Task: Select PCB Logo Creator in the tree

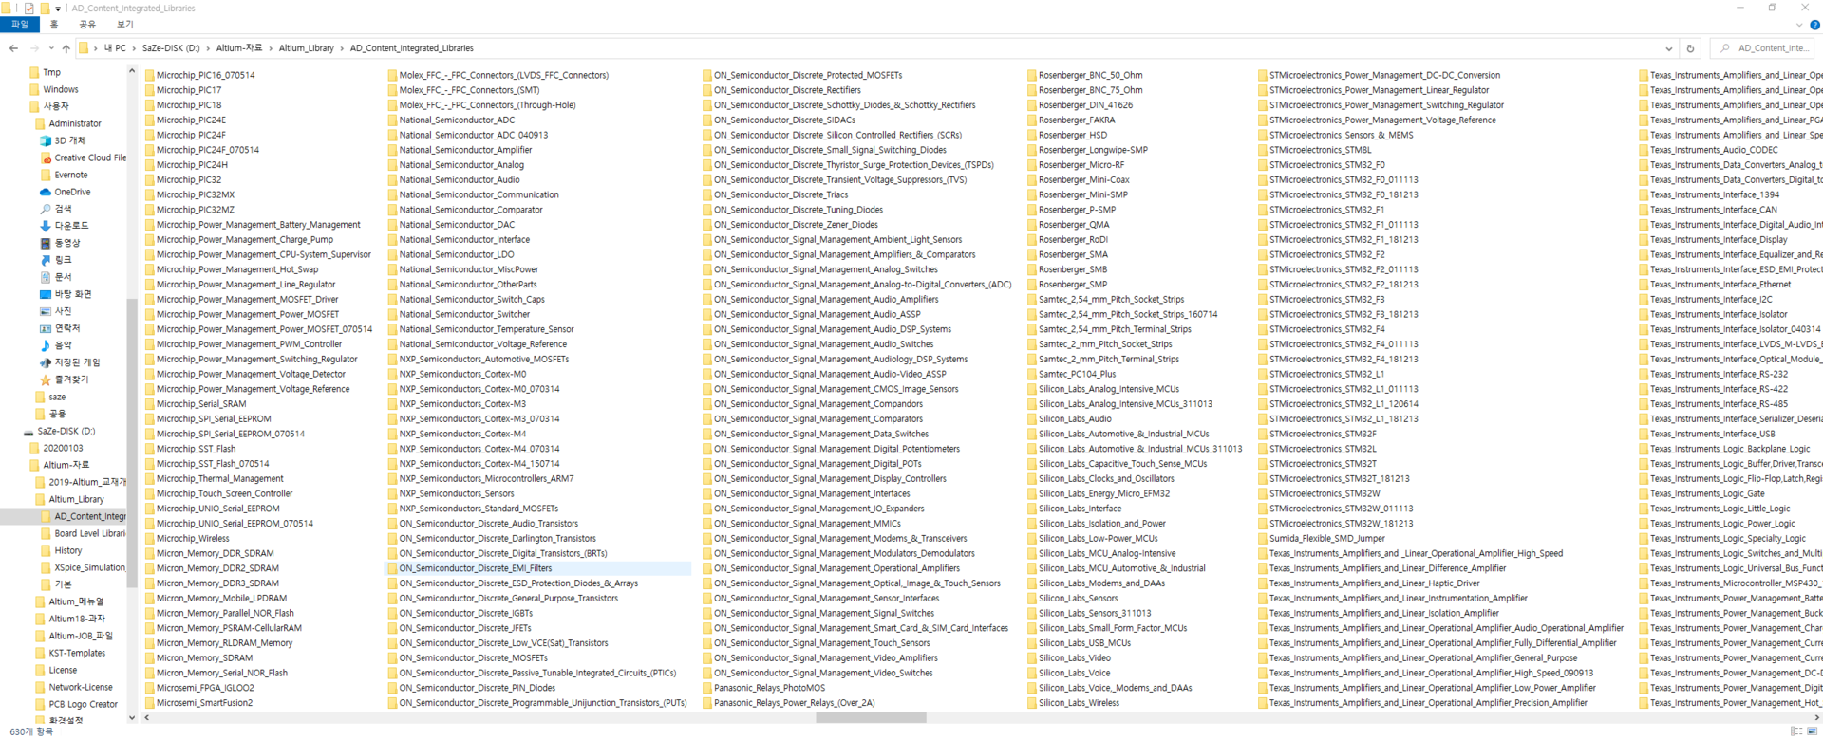Action: (x=76, y=704)
